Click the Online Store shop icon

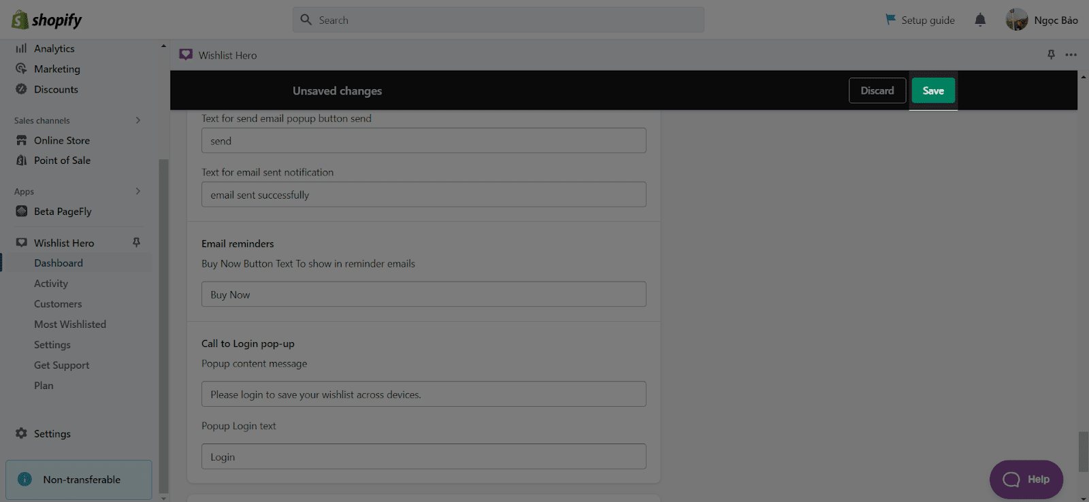tap(22, 140)
